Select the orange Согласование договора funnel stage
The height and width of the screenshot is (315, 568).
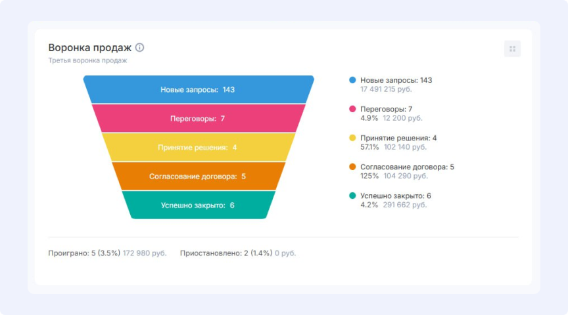click(x=198, y=177)
